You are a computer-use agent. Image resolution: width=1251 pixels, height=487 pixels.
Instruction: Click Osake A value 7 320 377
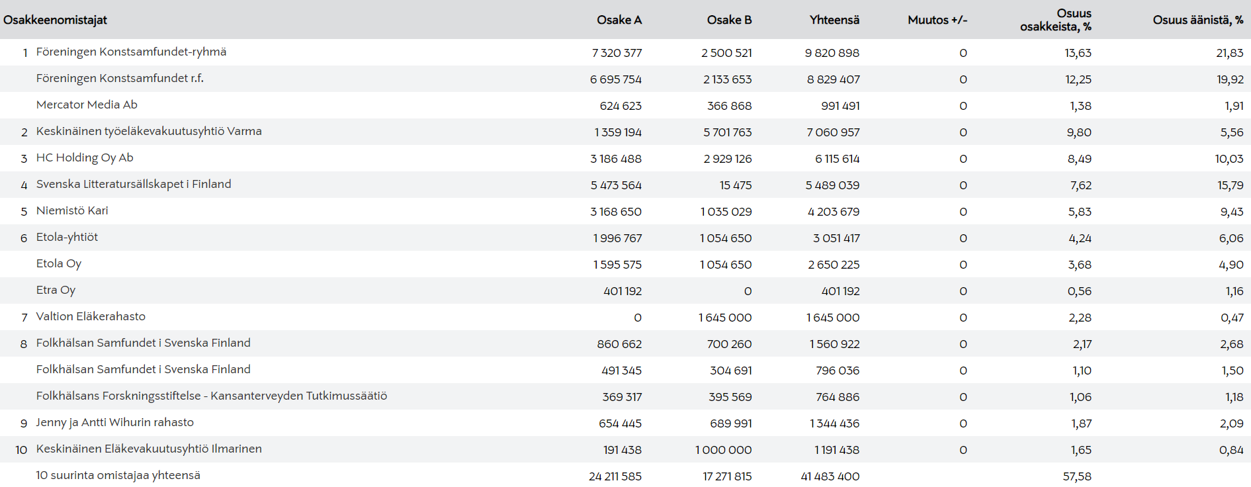617,53
